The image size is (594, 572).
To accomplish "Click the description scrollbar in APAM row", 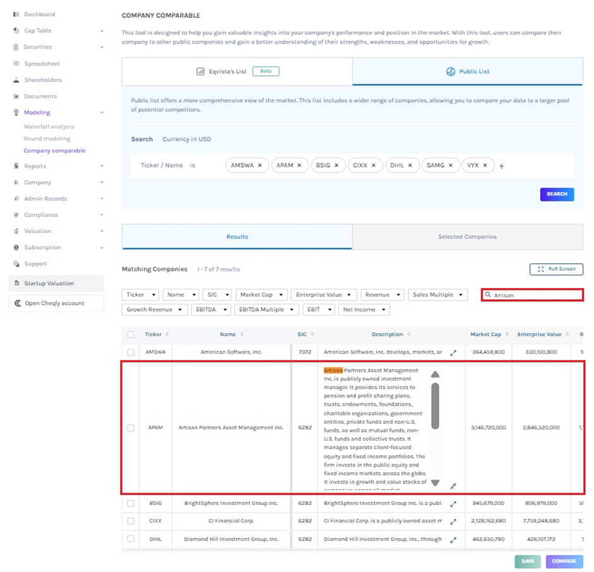I will pyautogui.click(x=435, y=404).
